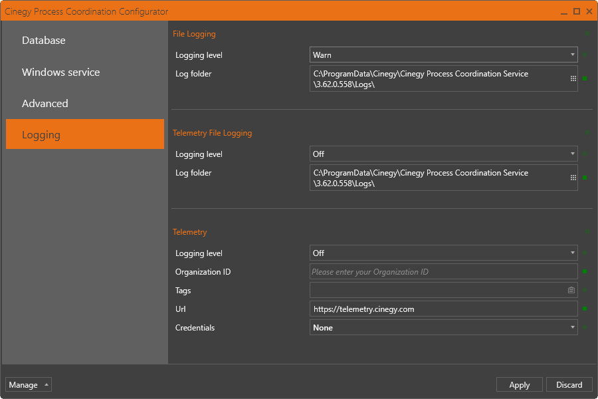Click green indicator beside File Logging log folder
Image resolution: width=598 pixels, height=399 pixels.
[x=585, y=78]
